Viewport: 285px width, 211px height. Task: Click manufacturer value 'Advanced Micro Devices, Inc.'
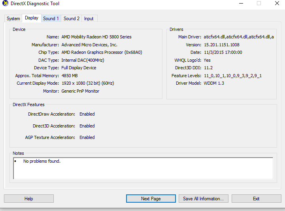coord(89,45)
